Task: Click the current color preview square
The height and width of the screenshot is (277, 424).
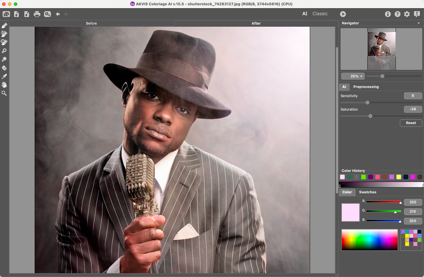Action: tap(351, 212)
